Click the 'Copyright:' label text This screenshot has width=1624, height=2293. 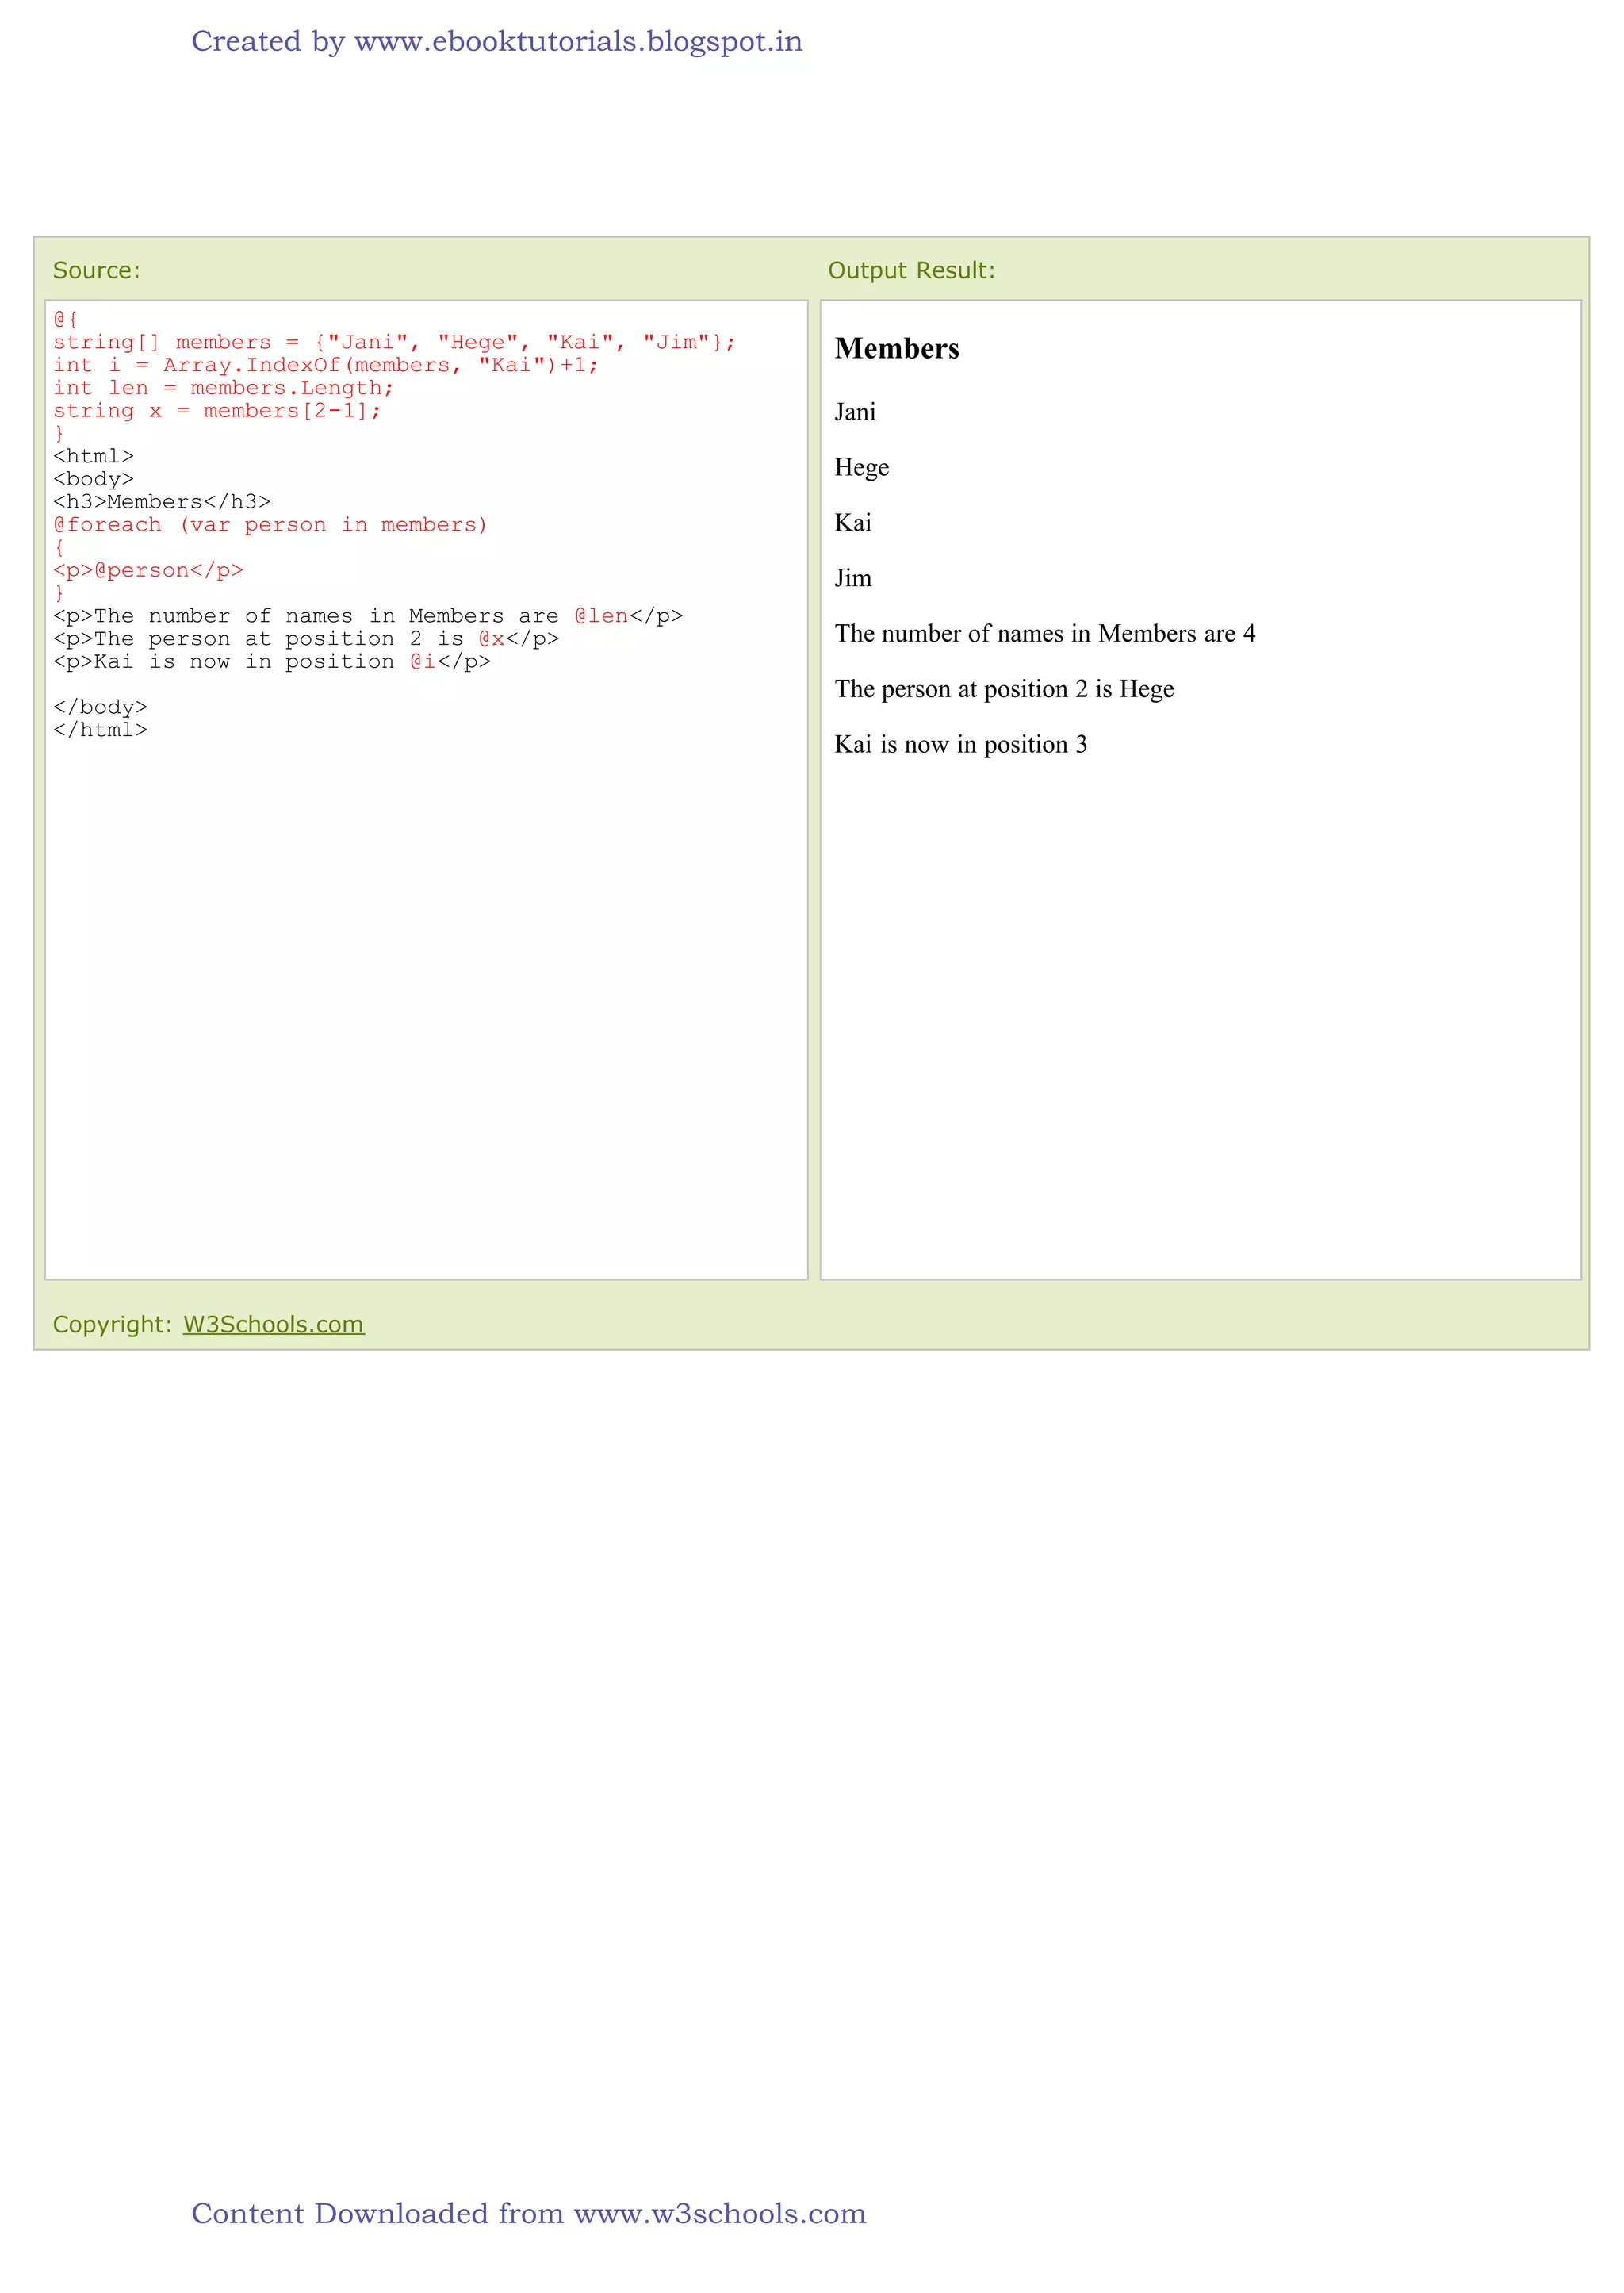(113, 1324)
